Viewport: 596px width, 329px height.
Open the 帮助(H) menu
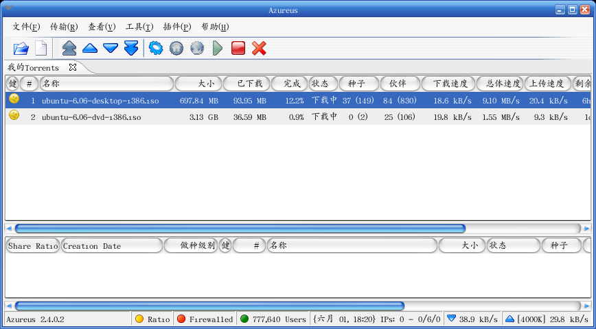click(x=215, y=27)
